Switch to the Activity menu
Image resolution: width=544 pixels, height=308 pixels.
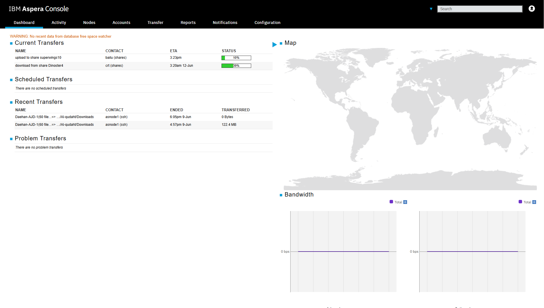tap(59, 23)
